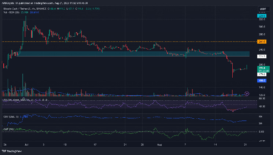Viewport: 273px width, 155px height.
Task: Select the teal support zone rectangle
Action: point(132,54)
